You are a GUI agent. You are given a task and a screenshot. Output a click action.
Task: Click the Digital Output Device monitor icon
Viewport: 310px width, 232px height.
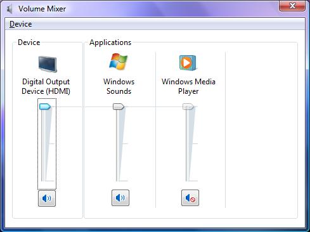[x=48, y=64]
